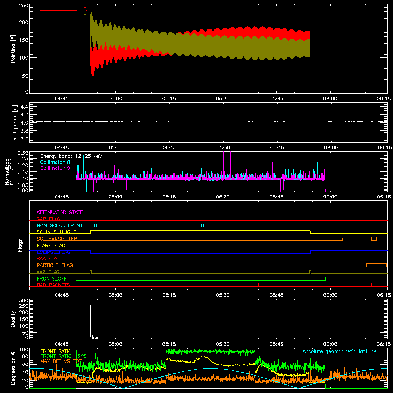The image size is (393, 393).
Task: Click the cyan "Collimator 8" legend label
Action: [x=55, y=162]
